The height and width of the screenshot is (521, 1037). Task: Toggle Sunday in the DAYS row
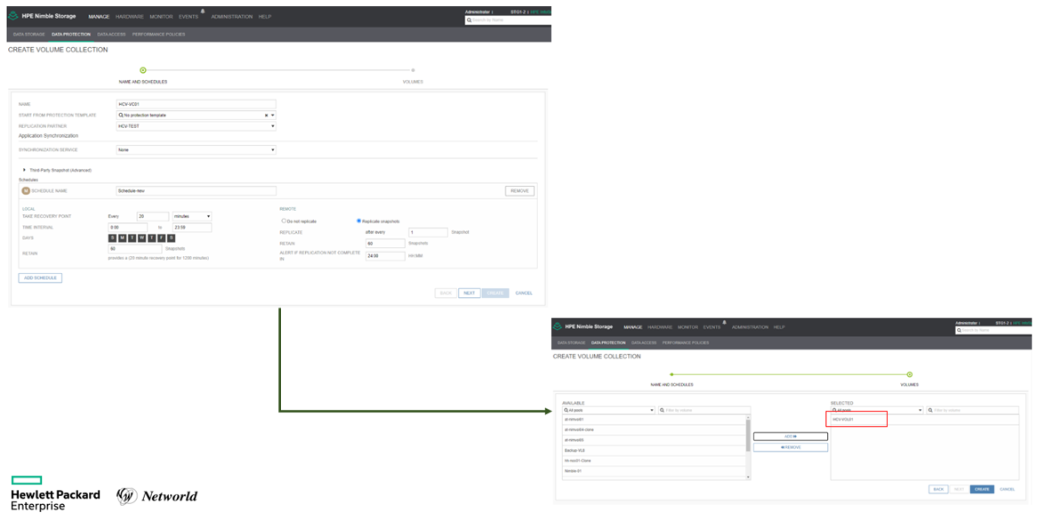pos(112,238)
